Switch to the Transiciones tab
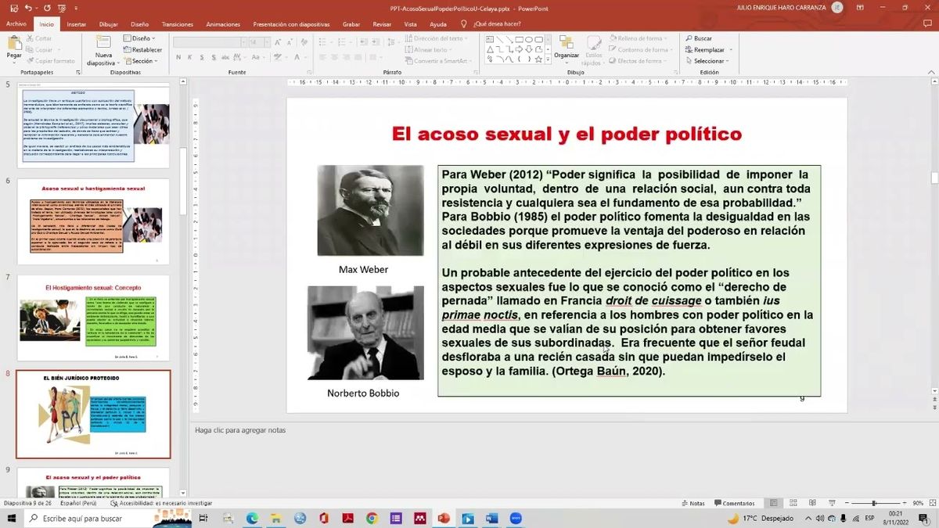939x528 pixels. [x=177, y=23]
